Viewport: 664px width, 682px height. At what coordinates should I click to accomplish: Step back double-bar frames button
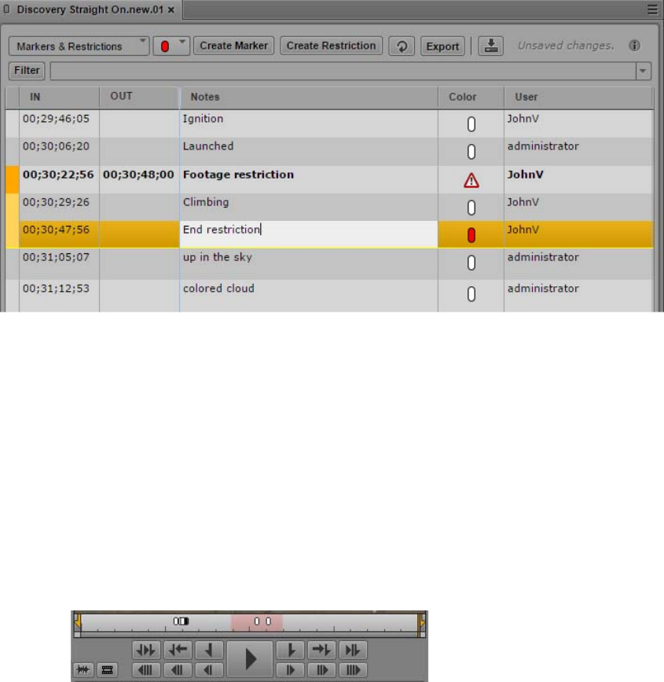(178, 670)
